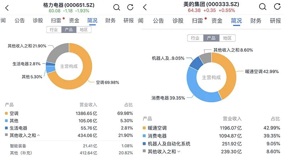Refresh the 美的集团 stock data
The width and height of the screenshot is (284, 157).
tap(277, 6)
